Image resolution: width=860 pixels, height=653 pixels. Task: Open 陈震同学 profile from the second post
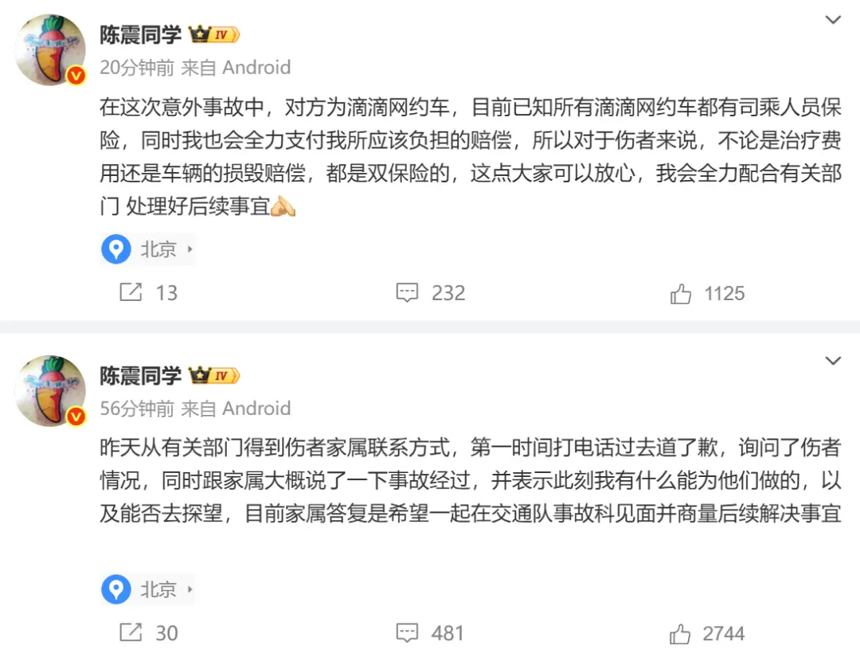click(x=140, y=376)
